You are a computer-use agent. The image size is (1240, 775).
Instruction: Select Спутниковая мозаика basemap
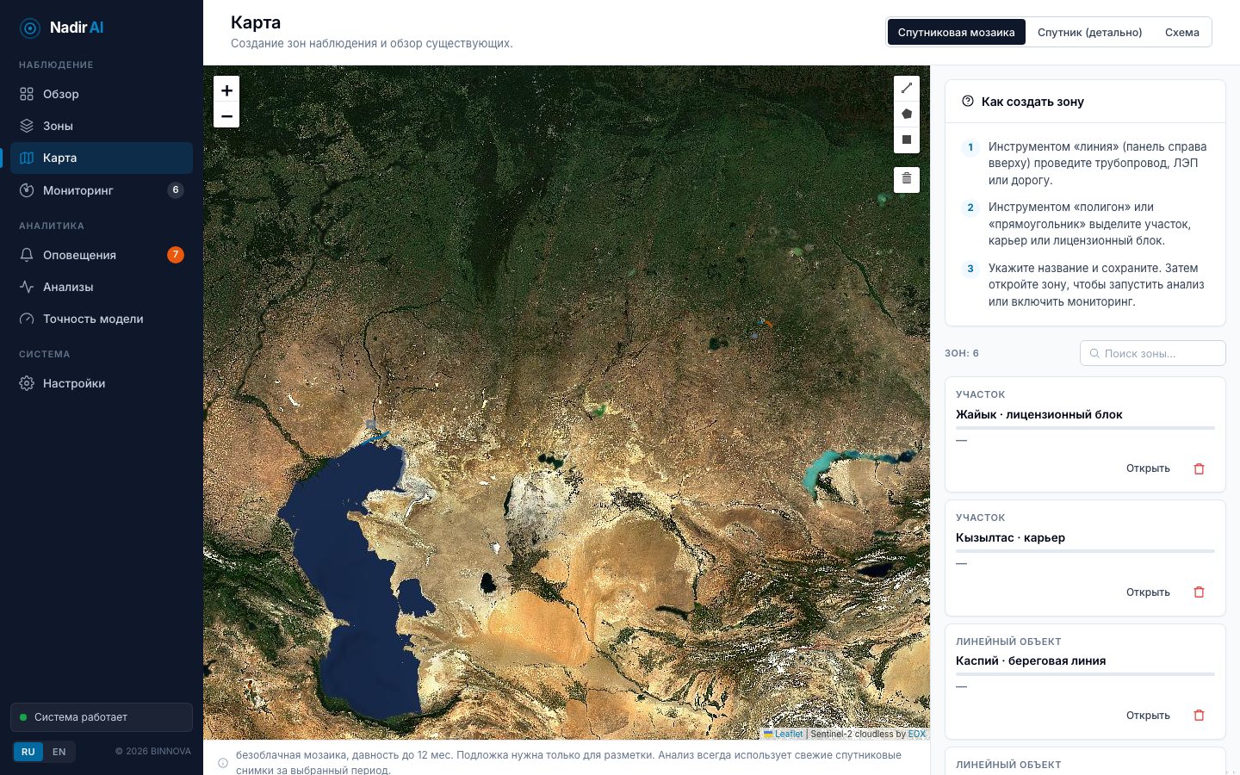click(x=956, y=32)
